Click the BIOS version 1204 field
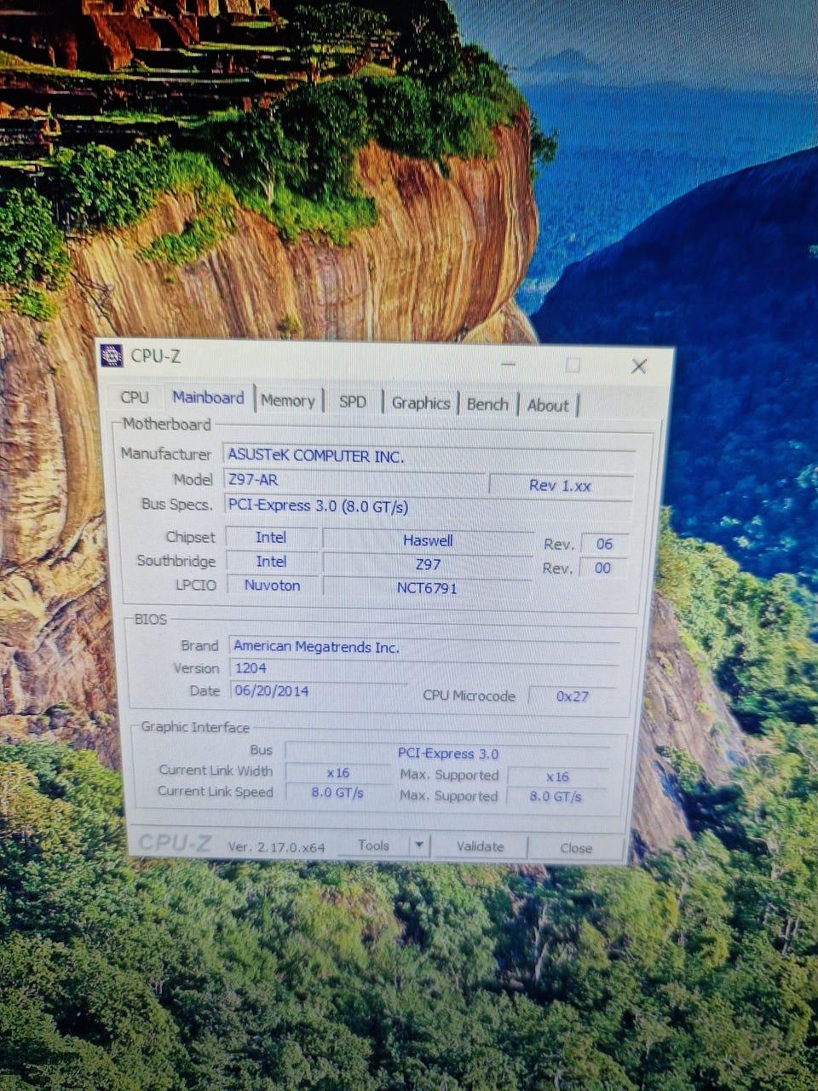Screen dimensions: 818x1091 point(423,669)
